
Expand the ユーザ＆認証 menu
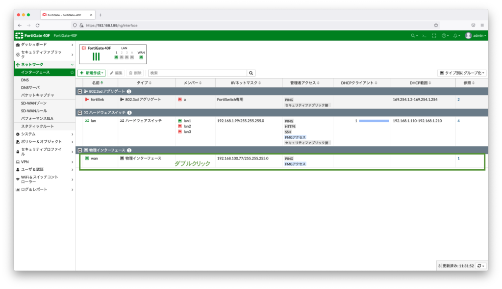tap(44, 169)
